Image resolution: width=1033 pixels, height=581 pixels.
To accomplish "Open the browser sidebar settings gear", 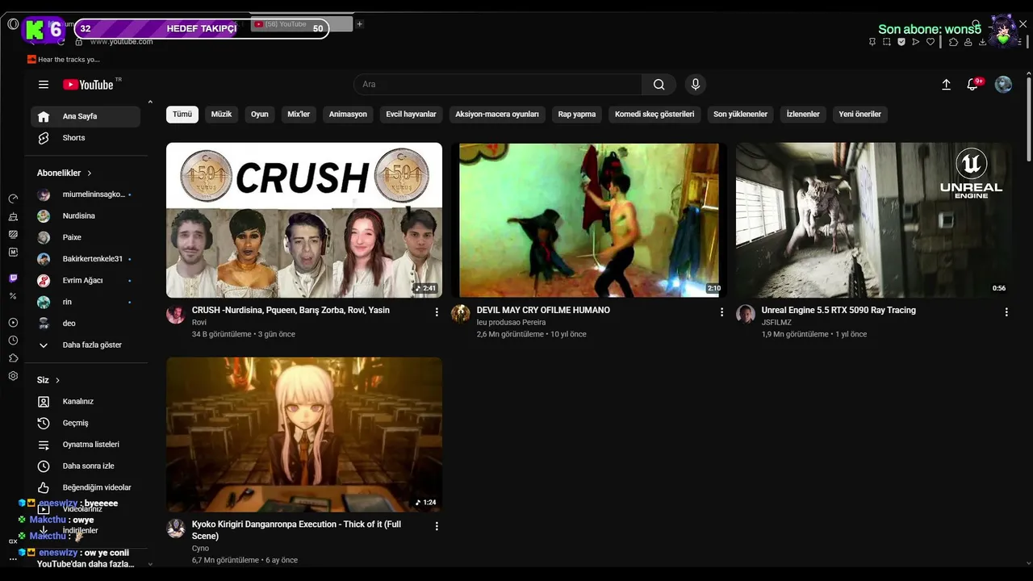I will (13, 376).
